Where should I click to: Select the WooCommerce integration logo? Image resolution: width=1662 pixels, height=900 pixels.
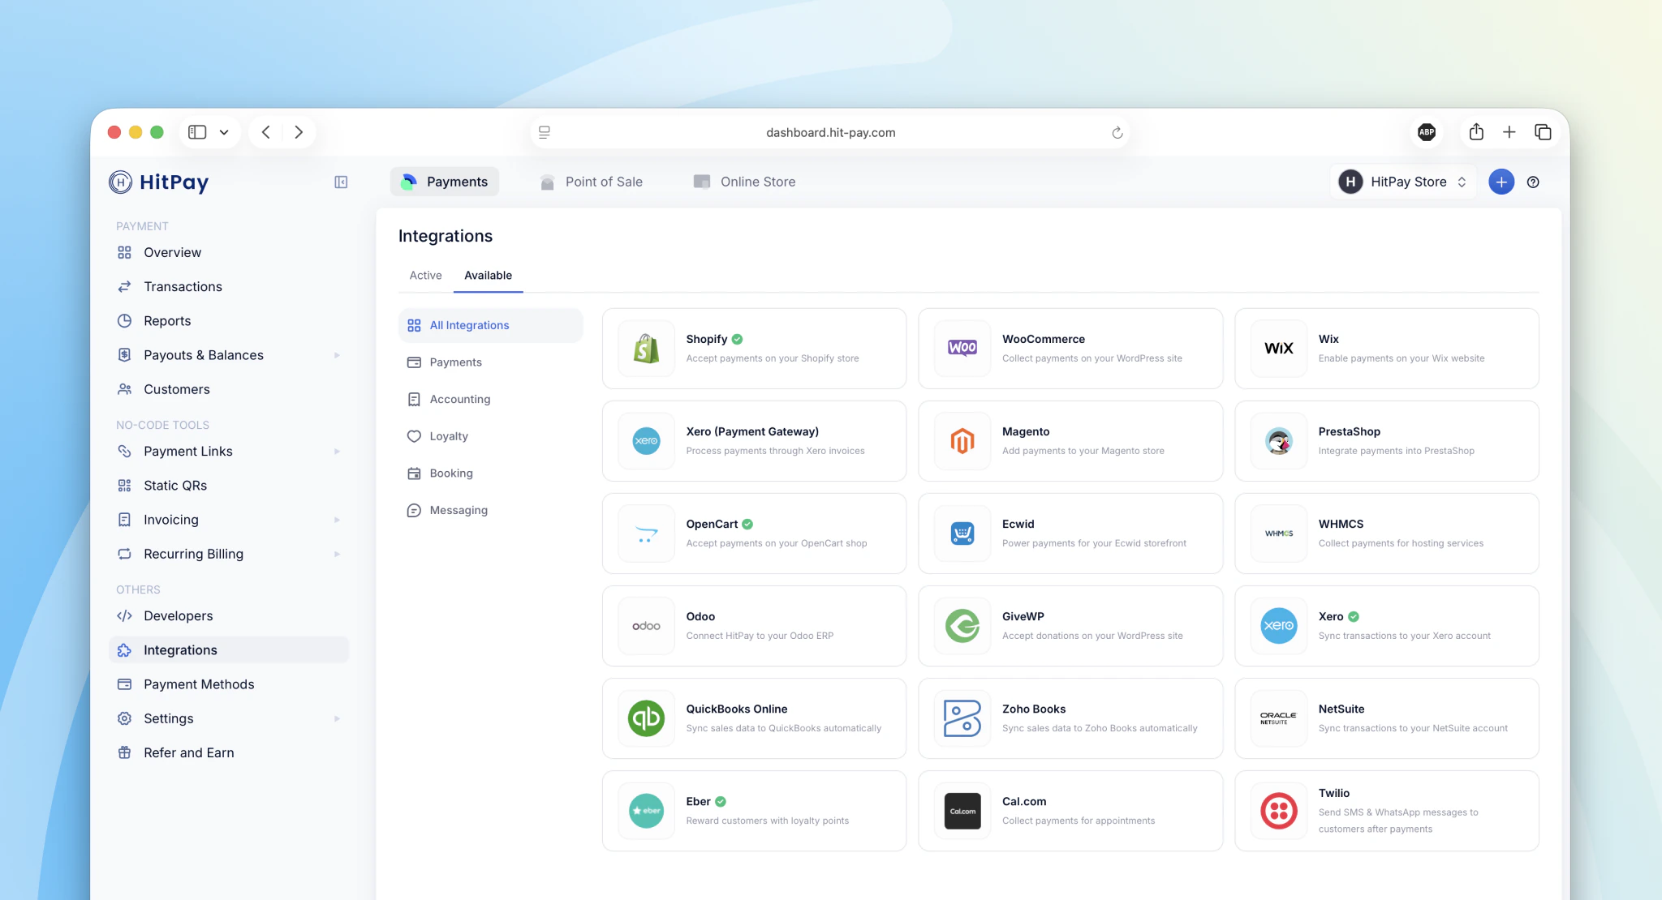tap(961, 349)
